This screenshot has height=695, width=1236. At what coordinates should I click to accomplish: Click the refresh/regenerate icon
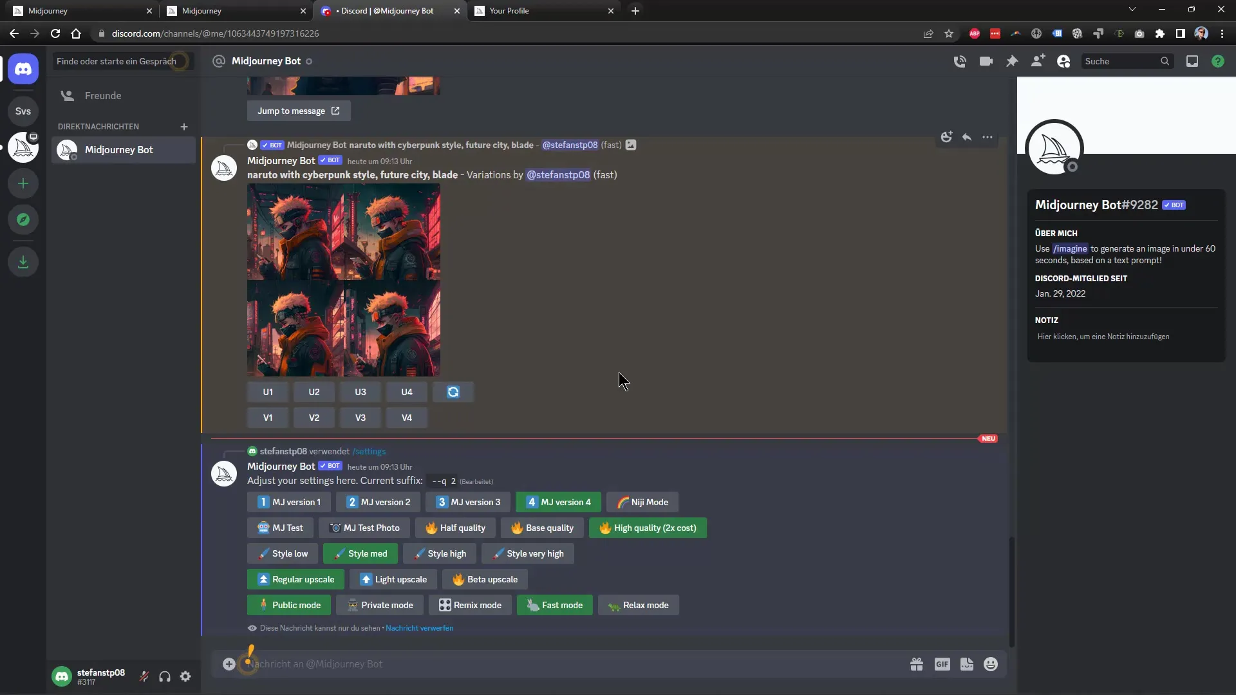(x=453, y=391)
